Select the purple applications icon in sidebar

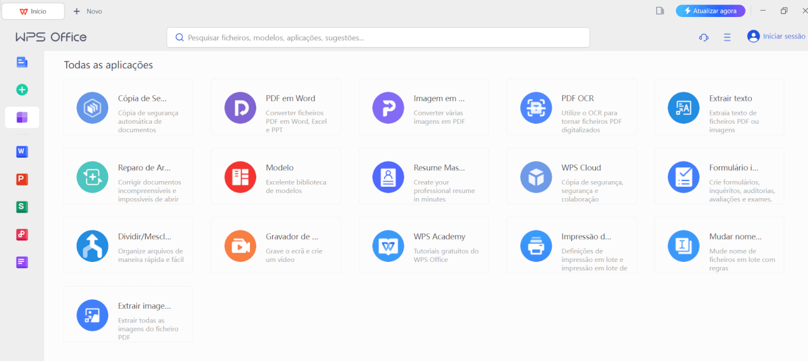22,117
